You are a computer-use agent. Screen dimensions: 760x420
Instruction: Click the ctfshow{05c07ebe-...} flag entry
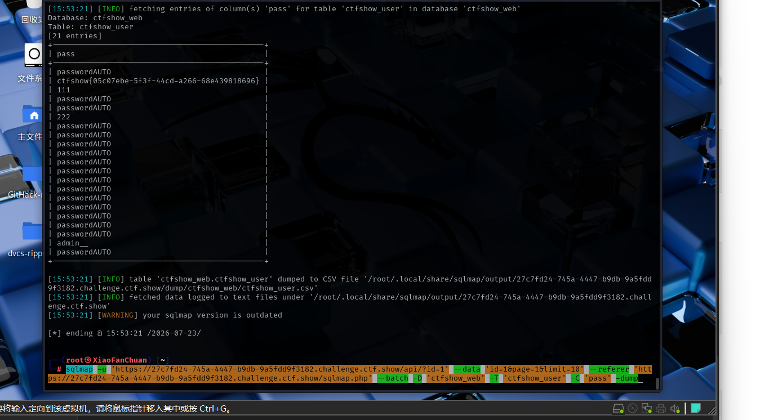click(158, 81)
